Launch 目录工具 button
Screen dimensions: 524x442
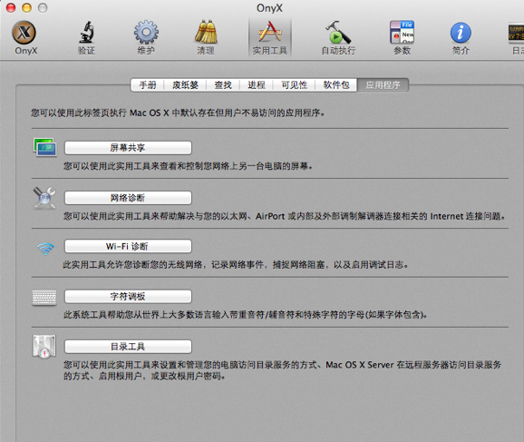point(128,347)
